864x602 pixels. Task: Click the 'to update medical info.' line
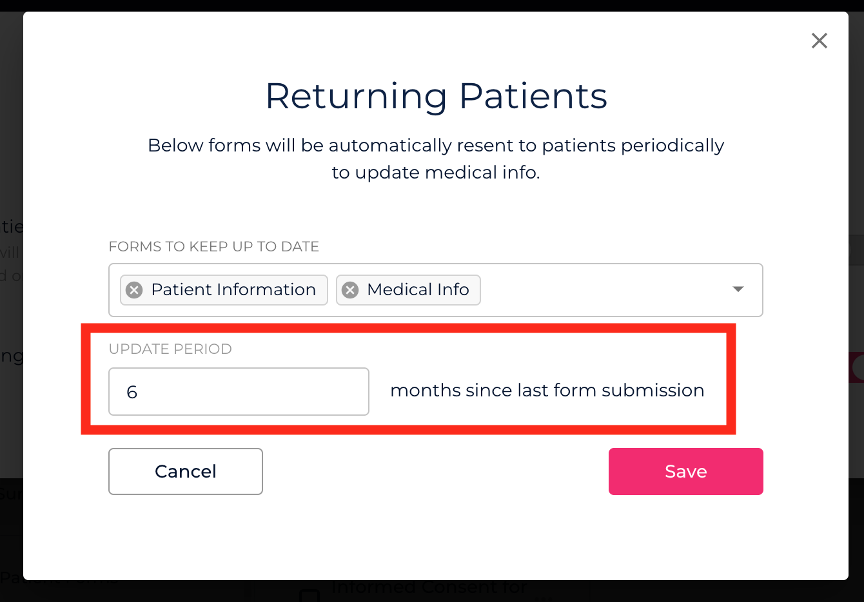point(436,172)
